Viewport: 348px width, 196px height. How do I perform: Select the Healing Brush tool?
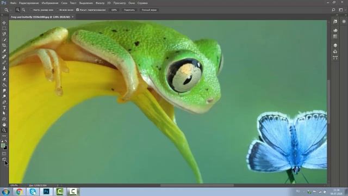(x=4, y=57)
